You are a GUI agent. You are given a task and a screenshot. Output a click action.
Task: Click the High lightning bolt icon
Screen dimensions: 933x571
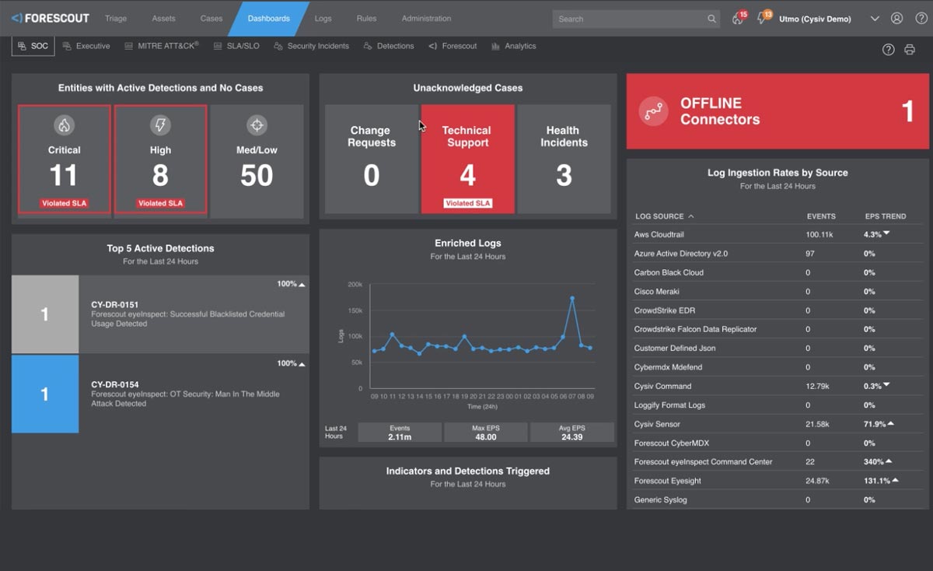pos(160,124)
